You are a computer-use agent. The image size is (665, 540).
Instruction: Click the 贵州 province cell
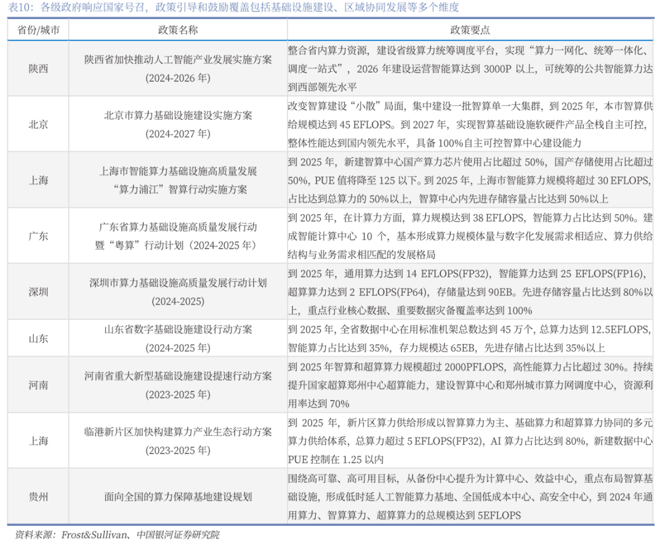38,497
